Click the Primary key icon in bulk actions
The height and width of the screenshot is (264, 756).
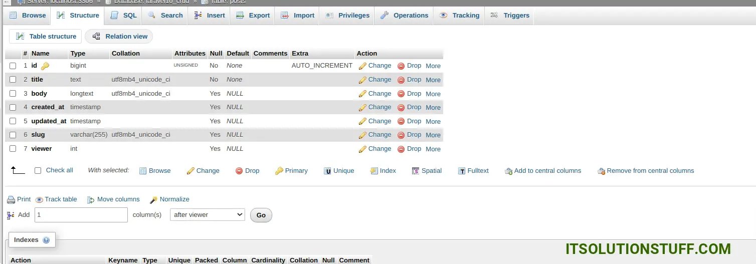[279, 171]
